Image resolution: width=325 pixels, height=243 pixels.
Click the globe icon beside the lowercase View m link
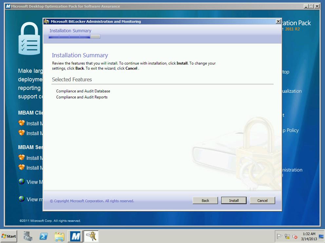tap(22, 199)
